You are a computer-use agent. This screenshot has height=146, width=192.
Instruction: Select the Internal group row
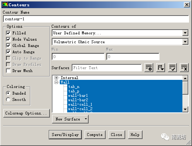pos(69,78)
